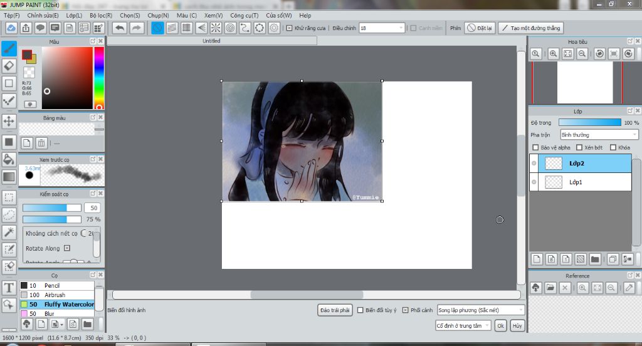This screenshot has height=346, width=642.
Task: Toggle Khóa layer lock checkbox
Action: pyautogui.click(x=613, y=147)
